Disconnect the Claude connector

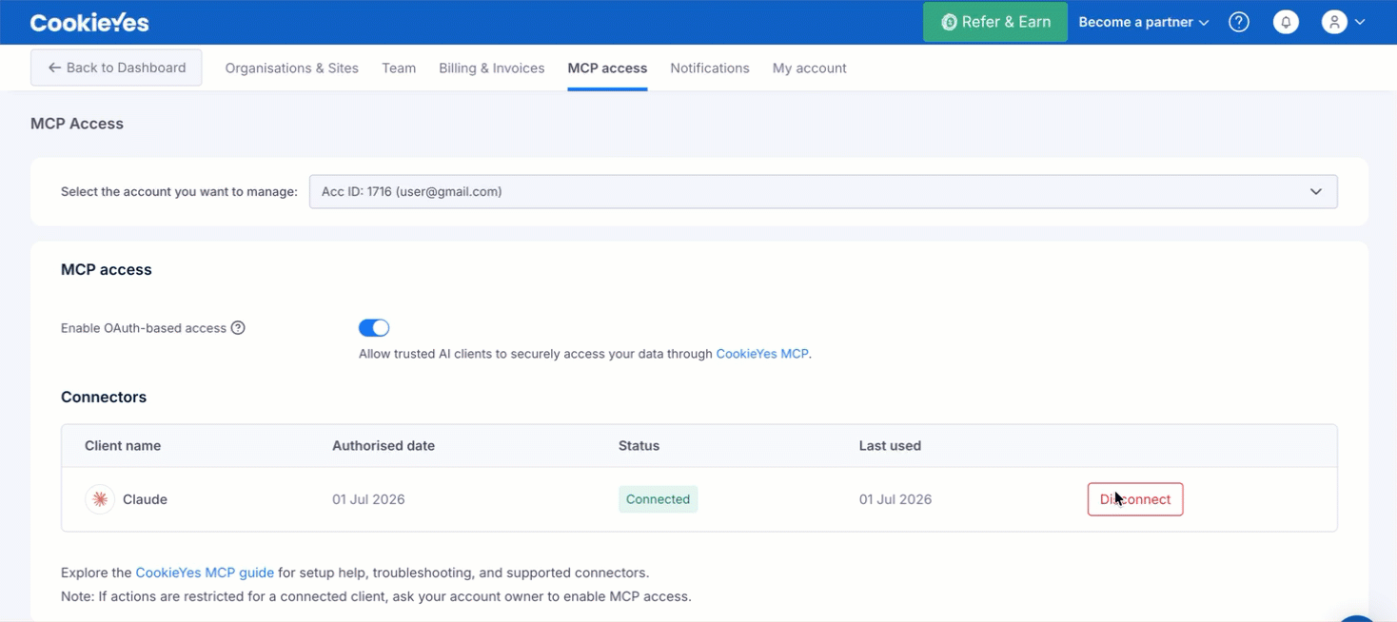1135,499
